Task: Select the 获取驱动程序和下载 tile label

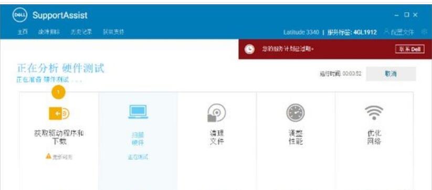Action: [x=59, y=138]
